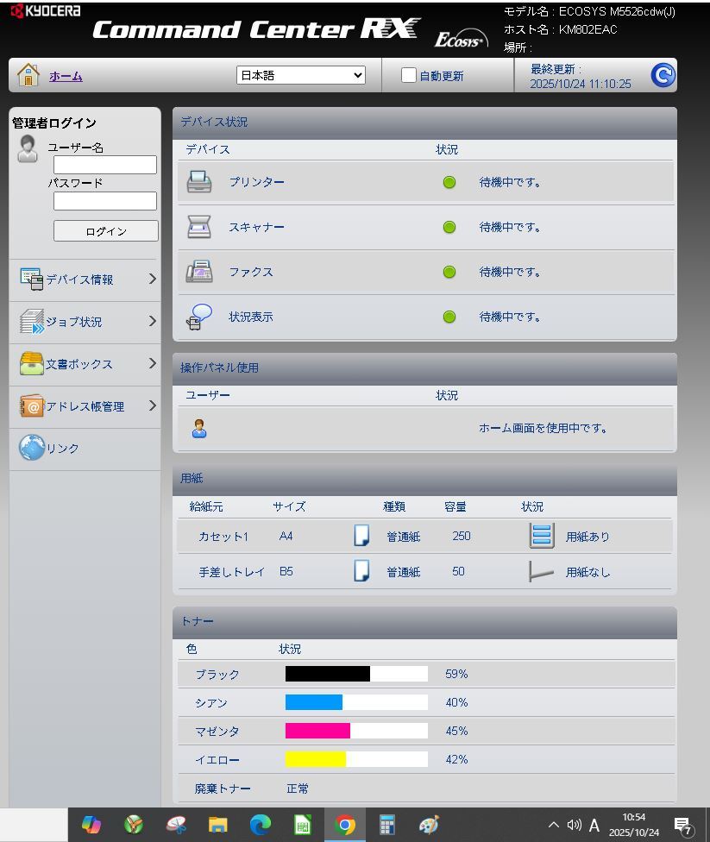Click the ジョブ状況 printer jobs icon
This screenshot has width=710, height=842.
click(x=32, y=321)
